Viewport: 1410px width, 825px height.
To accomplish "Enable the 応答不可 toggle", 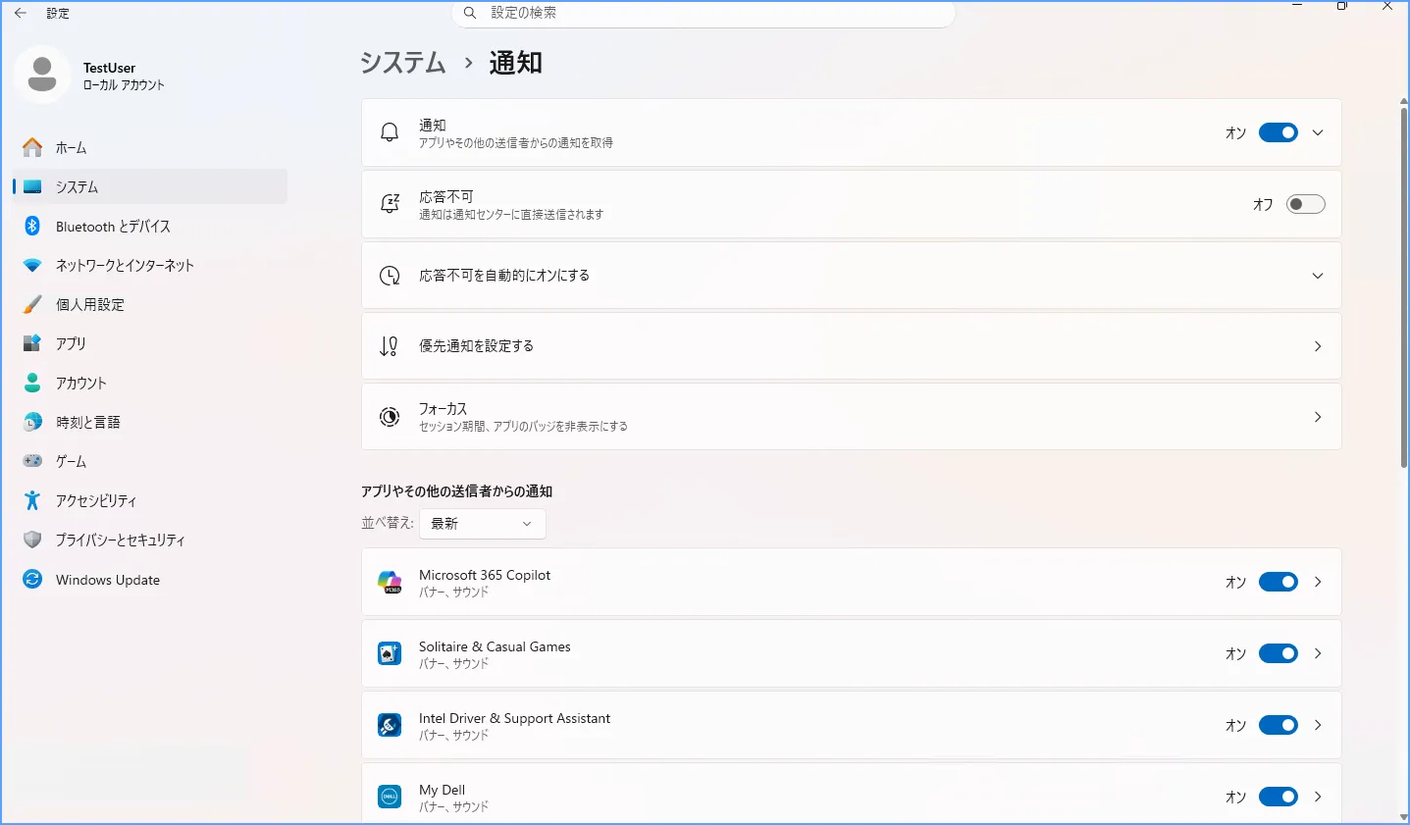I will click(1306, 204).
